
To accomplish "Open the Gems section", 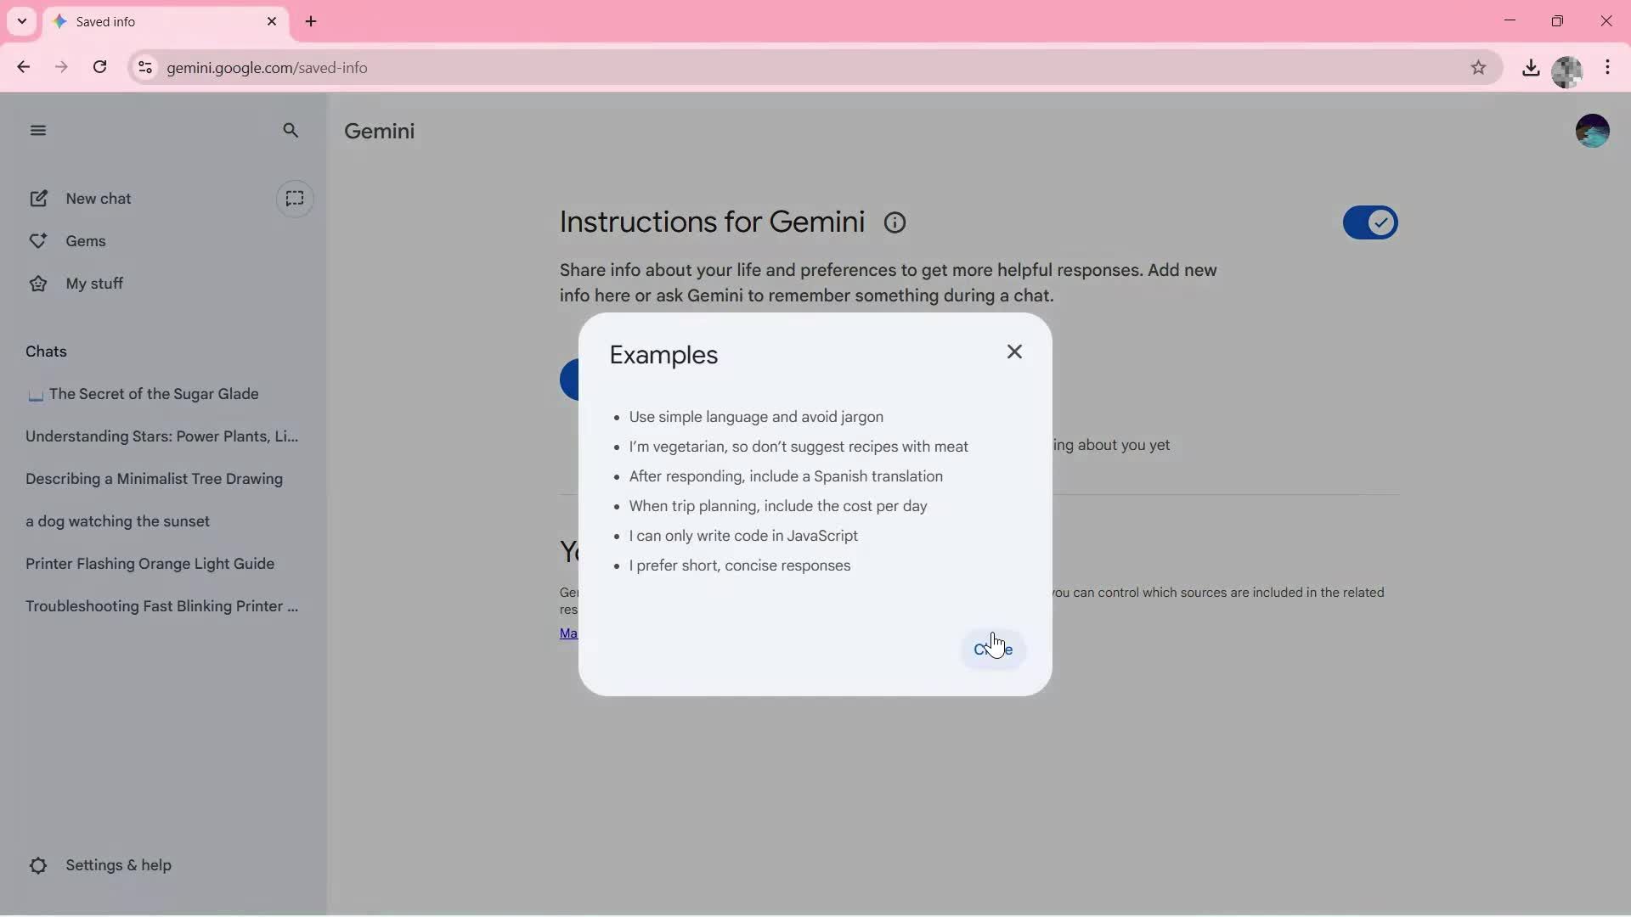I will tap(85, 240).
